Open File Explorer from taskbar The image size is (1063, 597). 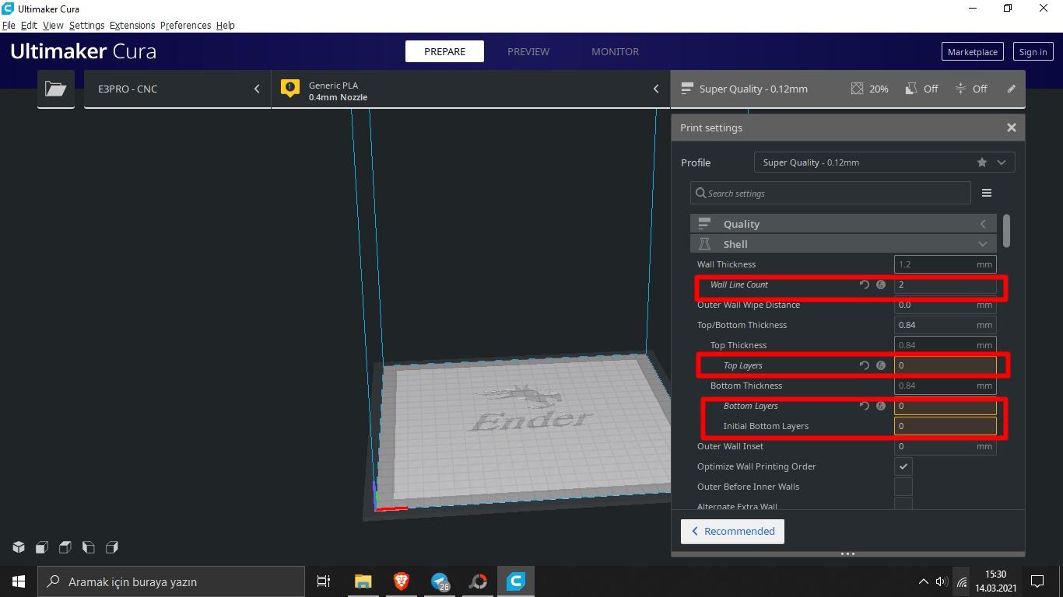tap(363, 581)
